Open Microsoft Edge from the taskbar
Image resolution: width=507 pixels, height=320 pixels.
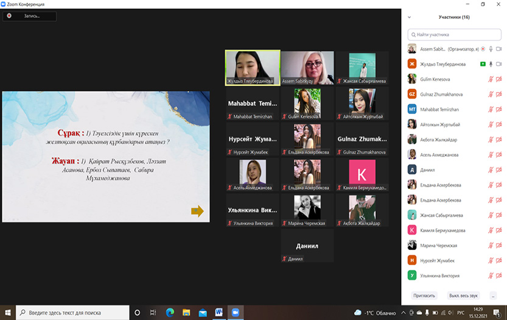click(x=170, y=313)
